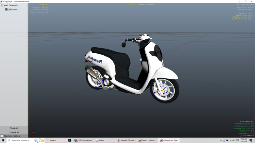Enable Also hide children checkbox
The width and height of the screenshot is (255, 143).
[x=2, y=136]
